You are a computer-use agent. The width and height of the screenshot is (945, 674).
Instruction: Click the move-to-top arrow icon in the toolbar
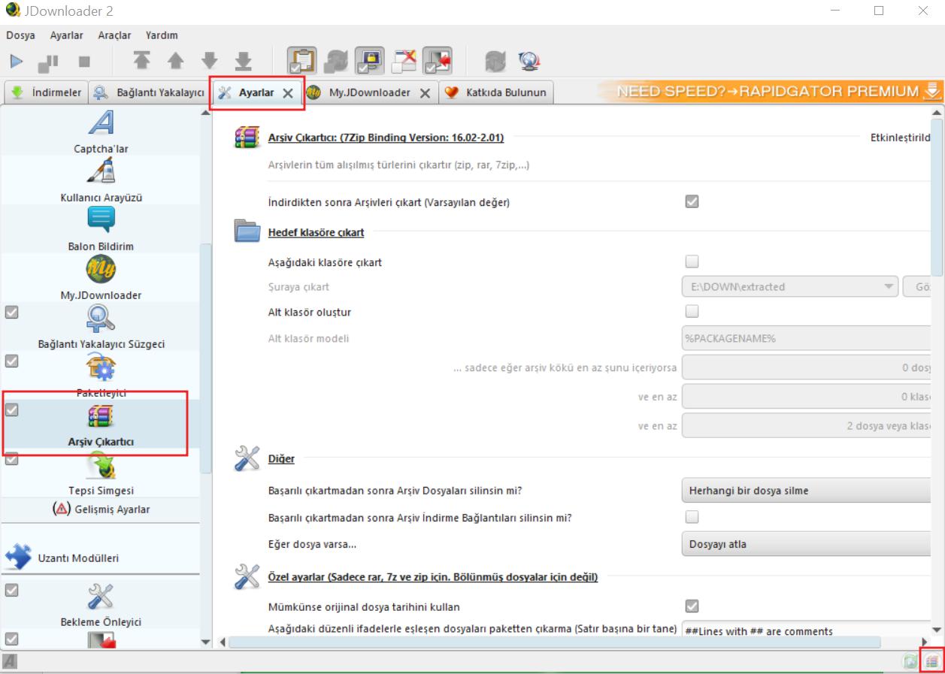pyautogui.click(x=141, y=62)
